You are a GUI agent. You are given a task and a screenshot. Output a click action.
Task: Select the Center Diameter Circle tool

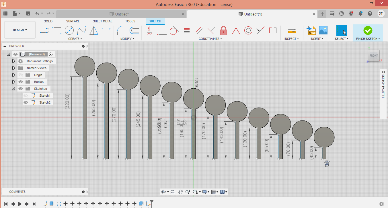point(69,30)
